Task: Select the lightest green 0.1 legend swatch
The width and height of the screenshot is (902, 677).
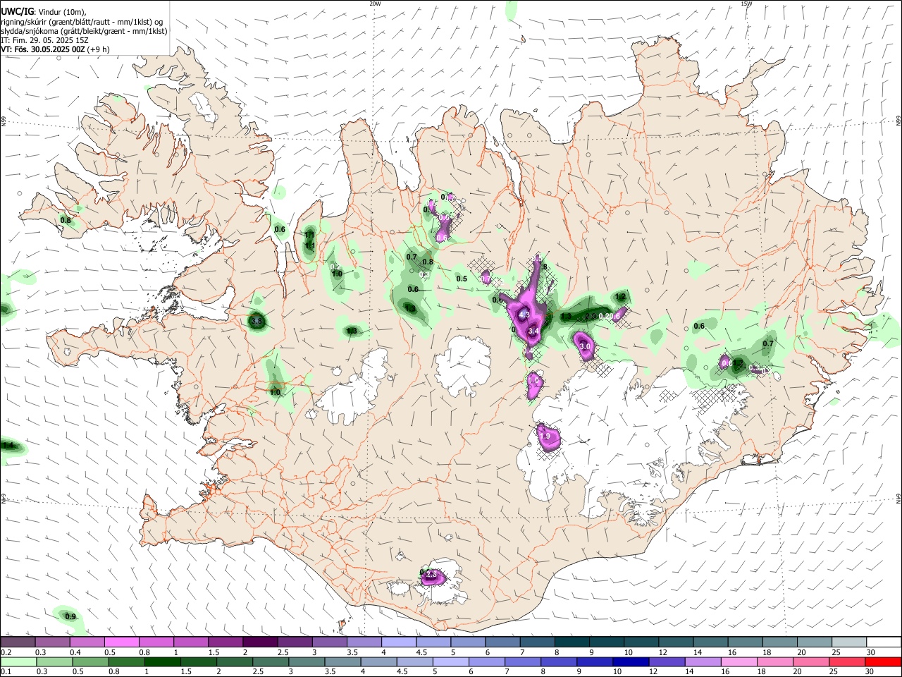Action: pyautogui.click(x=17, y=661)
